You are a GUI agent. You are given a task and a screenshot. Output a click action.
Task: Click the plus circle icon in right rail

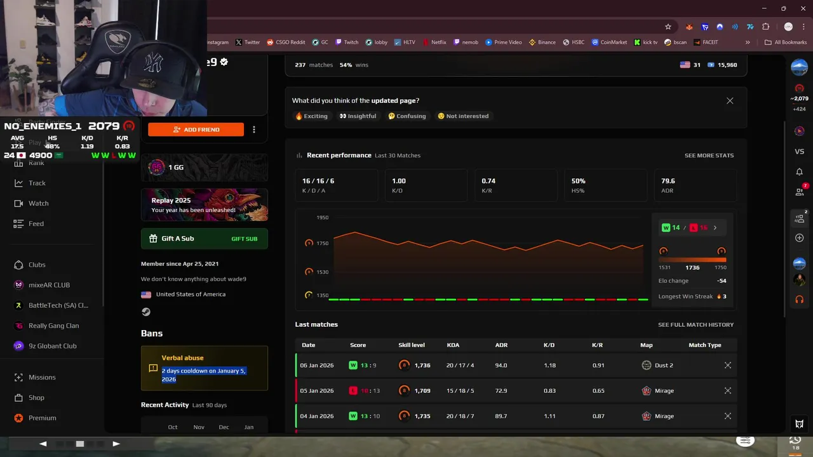800,238
